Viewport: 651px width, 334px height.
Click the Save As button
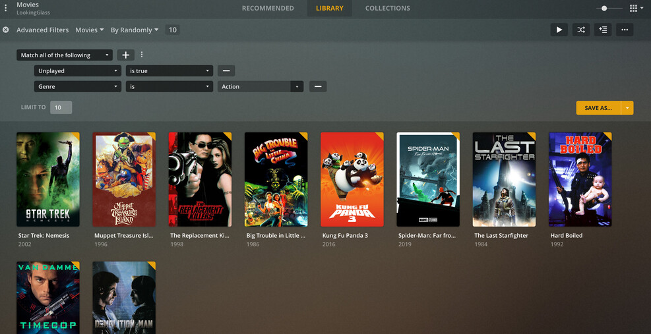[598, 108]
